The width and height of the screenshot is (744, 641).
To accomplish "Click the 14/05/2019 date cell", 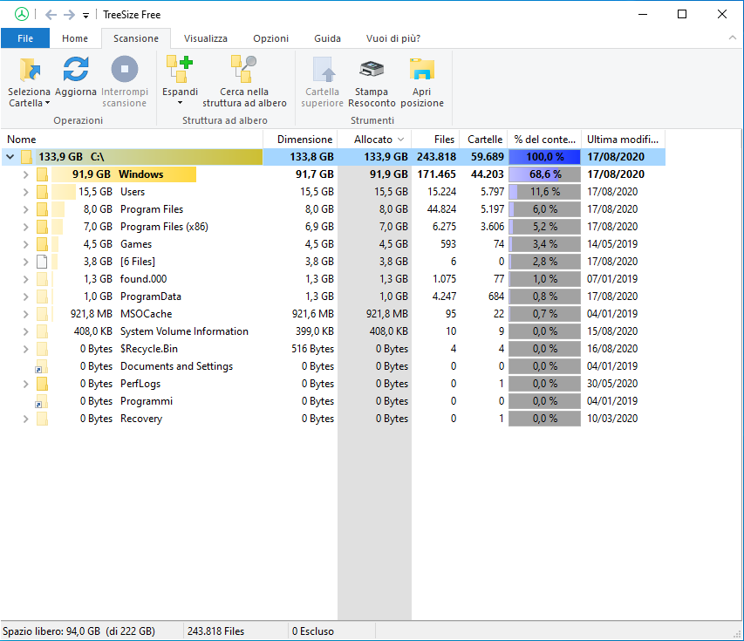I will click(x=612, y=244).
